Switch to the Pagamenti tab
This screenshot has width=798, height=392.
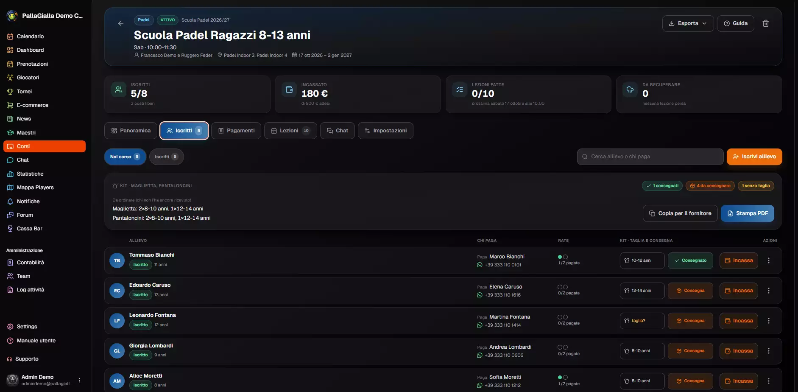(x=236, y=131)
